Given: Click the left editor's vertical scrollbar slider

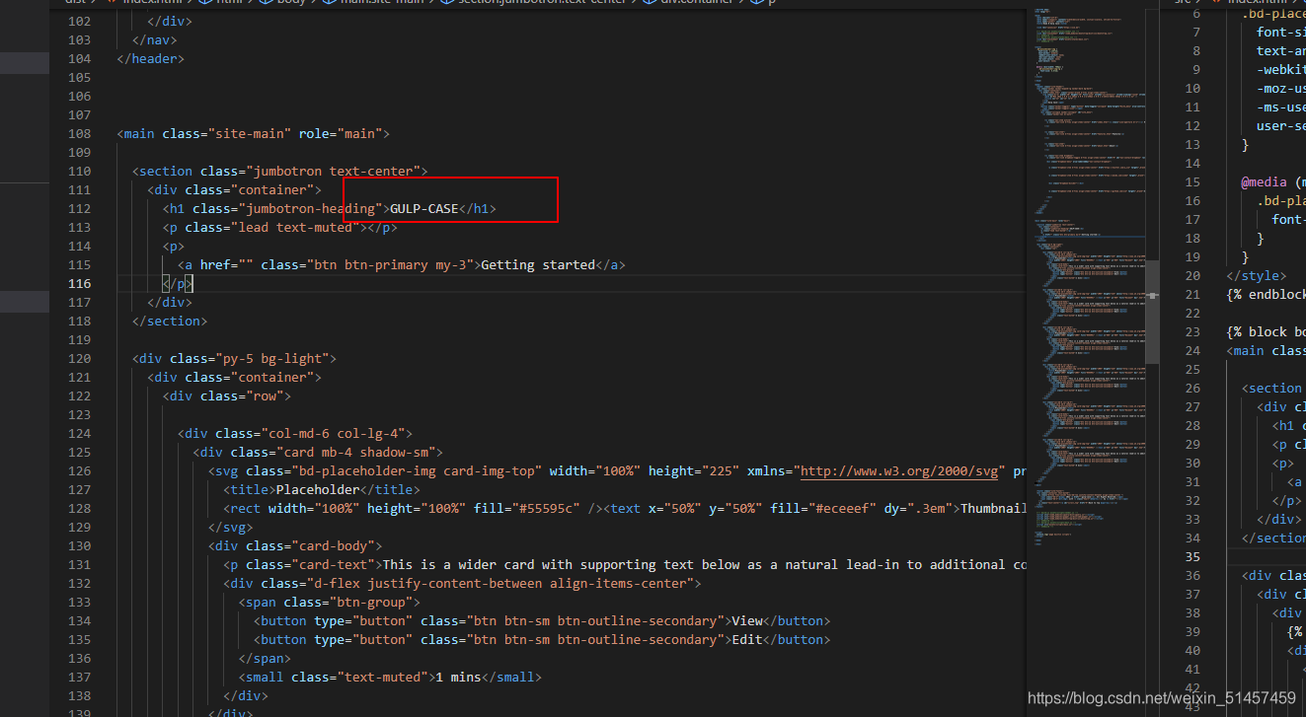Looking at the screenshot, I should coord(1152,313).
